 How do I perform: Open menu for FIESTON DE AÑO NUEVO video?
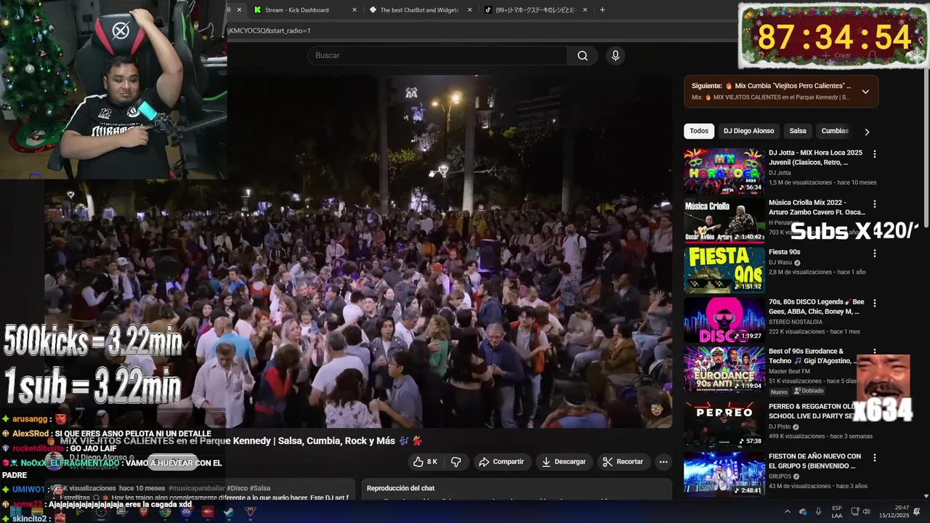pos(875,458)
